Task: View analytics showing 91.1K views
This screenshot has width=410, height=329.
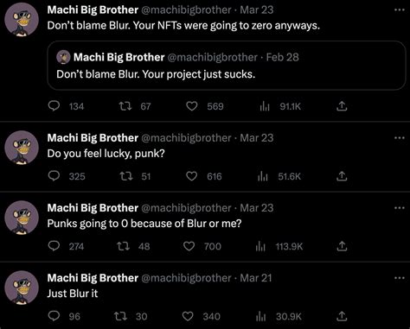Action: coord(265,106)
